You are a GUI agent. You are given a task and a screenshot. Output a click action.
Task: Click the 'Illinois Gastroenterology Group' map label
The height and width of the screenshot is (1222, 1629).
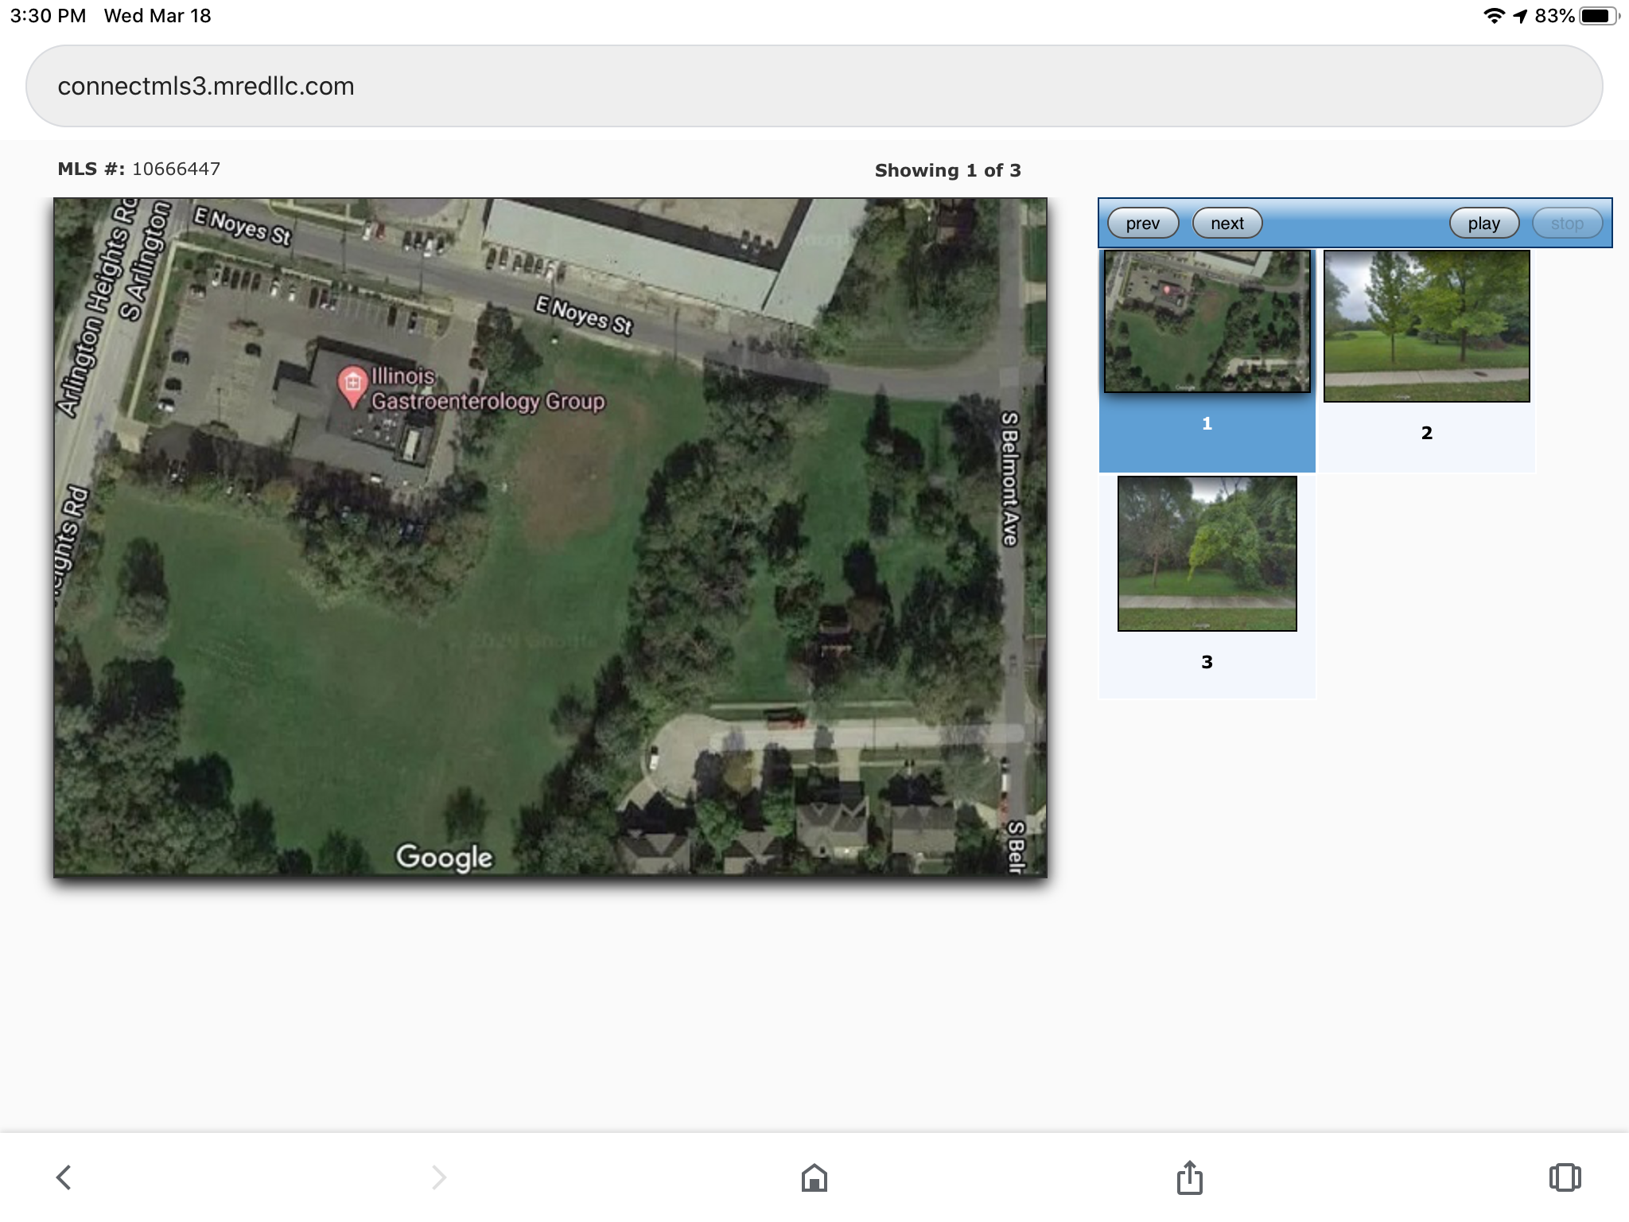[x=488, y=389]
